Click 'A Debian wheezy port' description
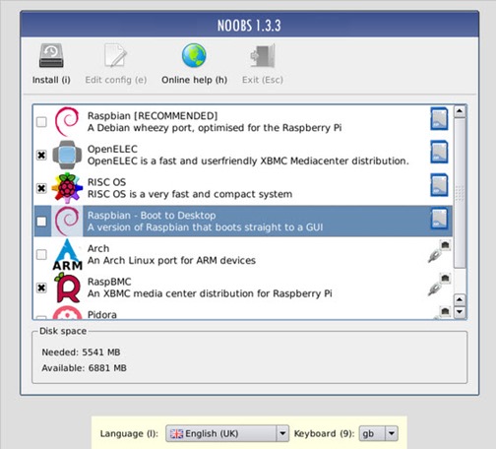496x449 pixels. point(215,128)
